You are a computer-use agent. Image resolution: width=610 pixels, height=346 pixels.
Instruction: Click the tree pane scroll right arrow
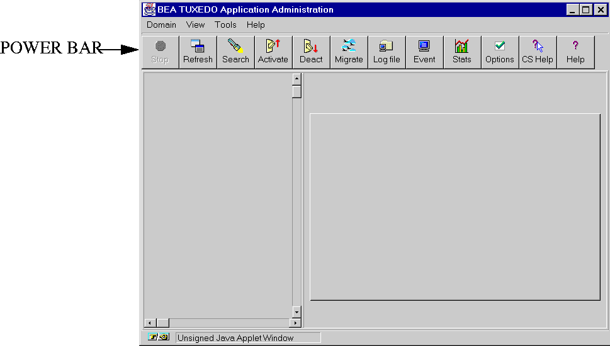pos(295,323)
